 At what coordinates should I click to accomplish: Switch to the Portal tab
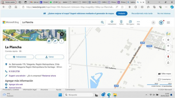44,2
